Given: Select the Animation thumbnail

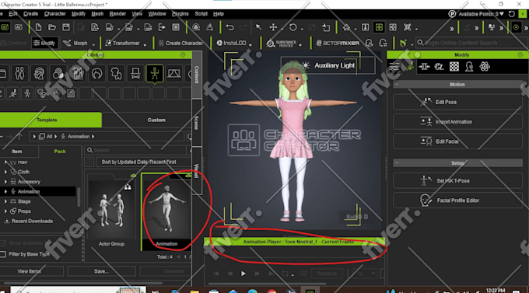Looking at the screenshot, I should [166, 211].
